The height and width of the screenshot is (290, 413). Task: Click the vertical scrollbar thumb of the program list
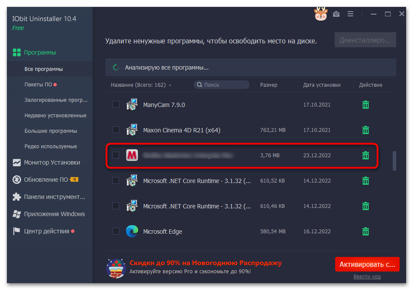[395, 161]
